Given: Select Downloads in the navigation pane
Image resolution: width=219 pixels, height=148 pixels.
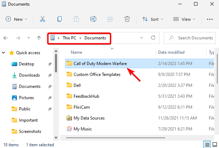Looking at the screenshot, I should [29, 75].
